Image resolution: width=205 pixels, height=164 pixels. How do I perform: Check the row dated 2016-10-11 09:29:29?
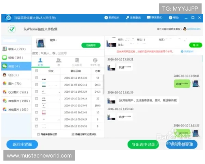click(37, 119)
